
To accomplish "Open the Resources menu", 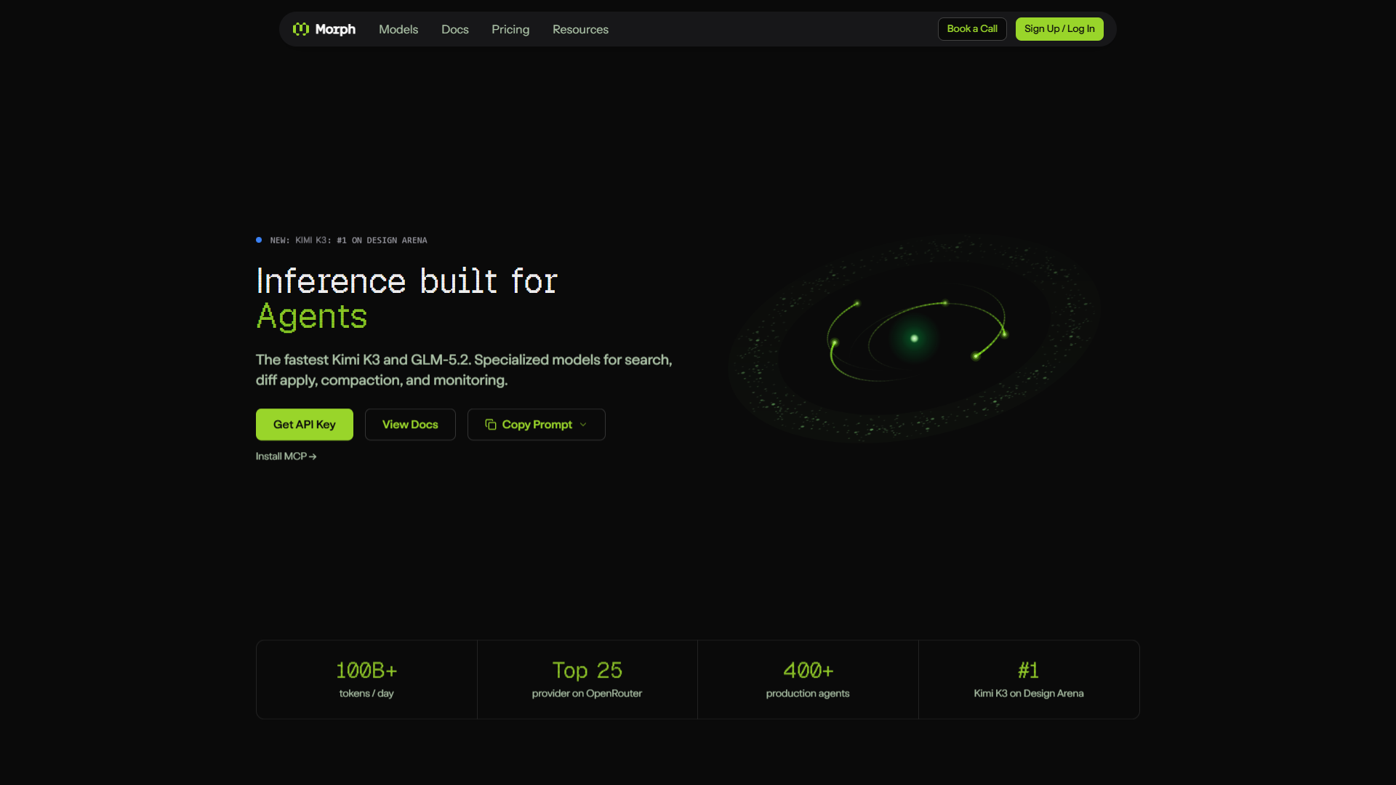I will point(580,29).
